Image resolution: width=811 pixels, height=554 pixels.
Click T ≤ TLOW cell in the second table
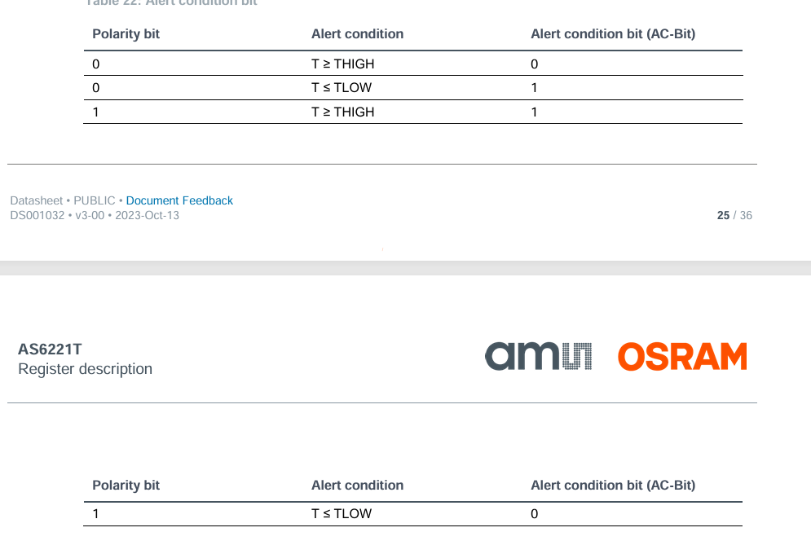(341, 514)
